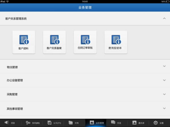
Task: Tap the 交流 chat bubble icon
Action: click(x=113, y=123)
